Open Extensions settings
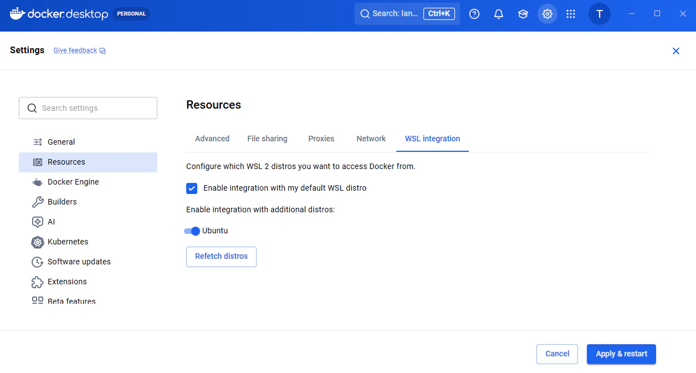The width and height of the screenshot is (696, 373). click(88, 282)
